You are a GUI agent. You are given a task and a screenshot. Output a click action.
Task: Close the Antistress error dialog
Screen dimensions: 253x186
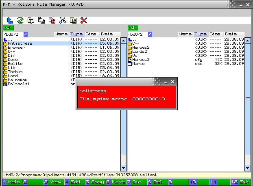173,82
